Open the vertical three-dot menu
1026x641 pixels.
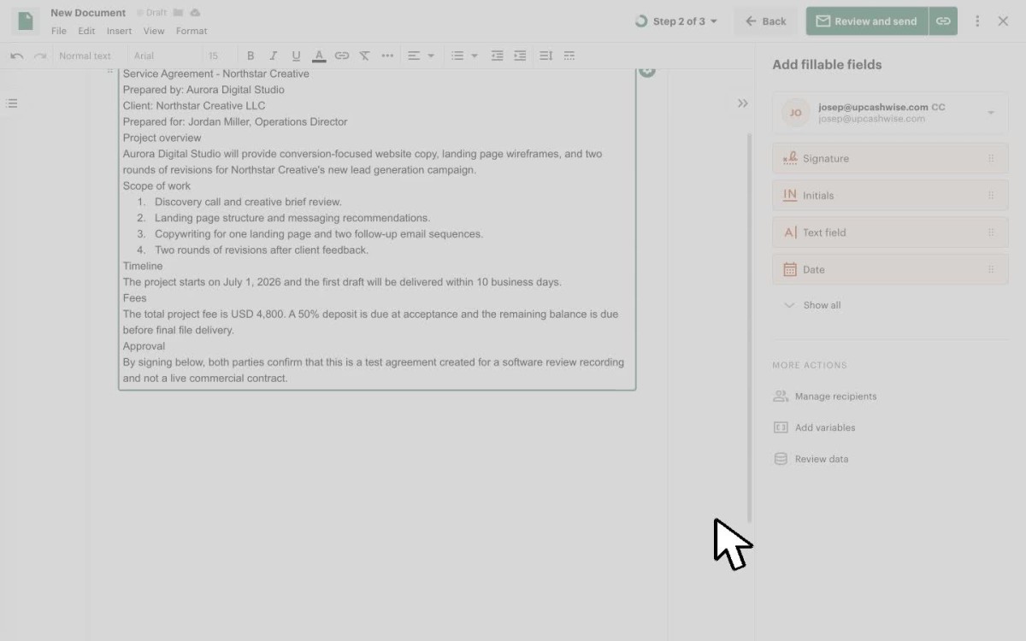tap(977, 21)
